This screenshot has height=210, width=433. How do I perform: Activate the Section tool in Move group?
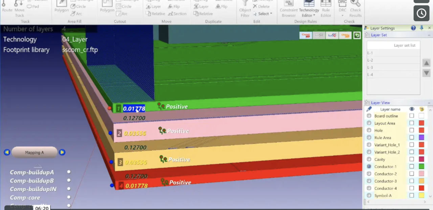pyautogui.click(x=180, y=14)
